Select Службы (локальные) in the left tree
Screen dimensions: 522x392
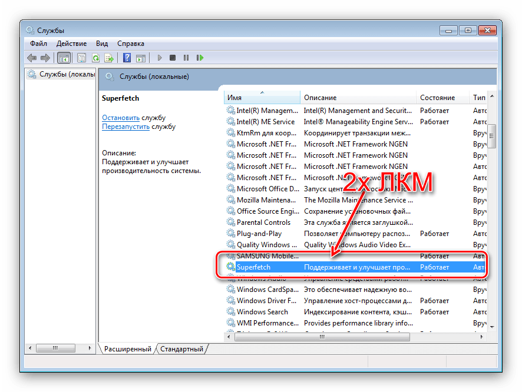pyautogui.click(x=67, y=75)
